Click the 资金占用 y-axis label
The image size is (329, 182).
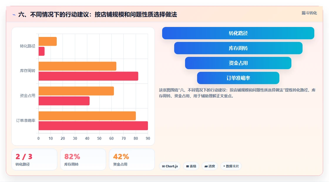tap(28, 96)
